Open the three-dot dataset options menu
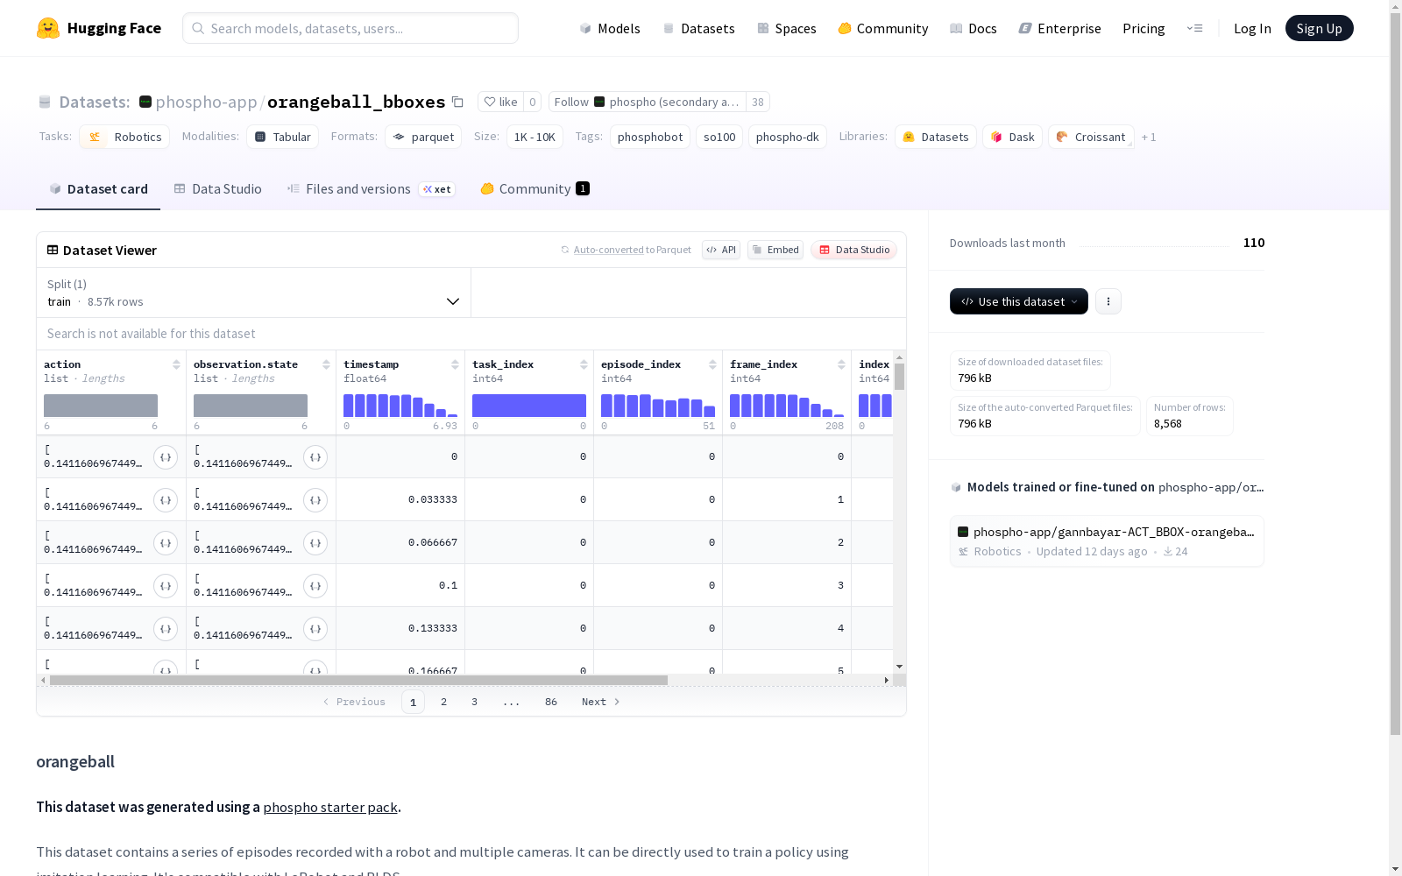Image resolution: width=1402 pixels, height=876 pixels. [1108, 301]
